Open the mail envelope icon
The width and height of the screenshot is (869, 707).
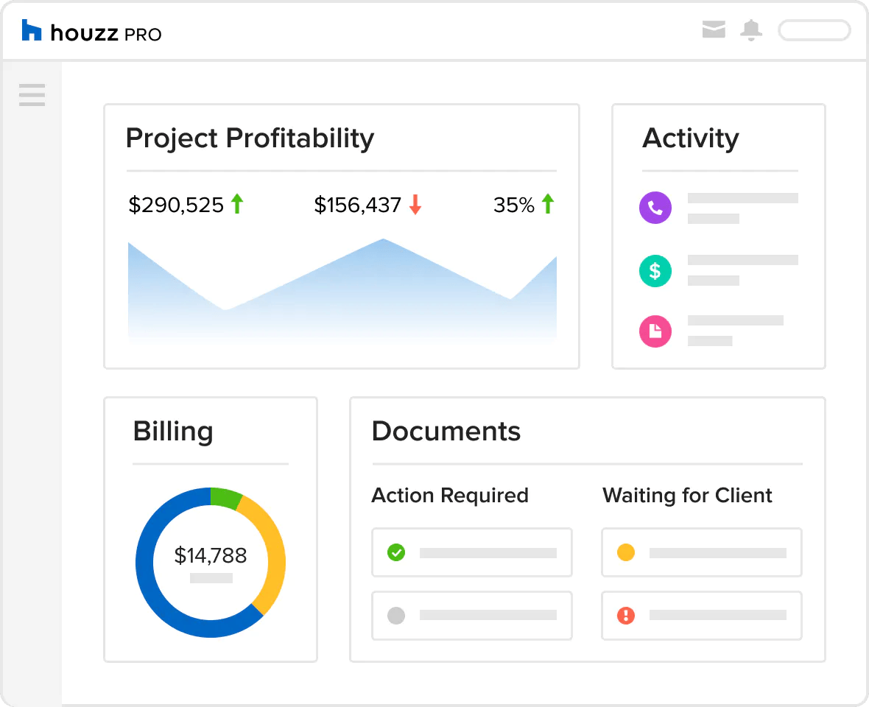click(x=714, y=30)
